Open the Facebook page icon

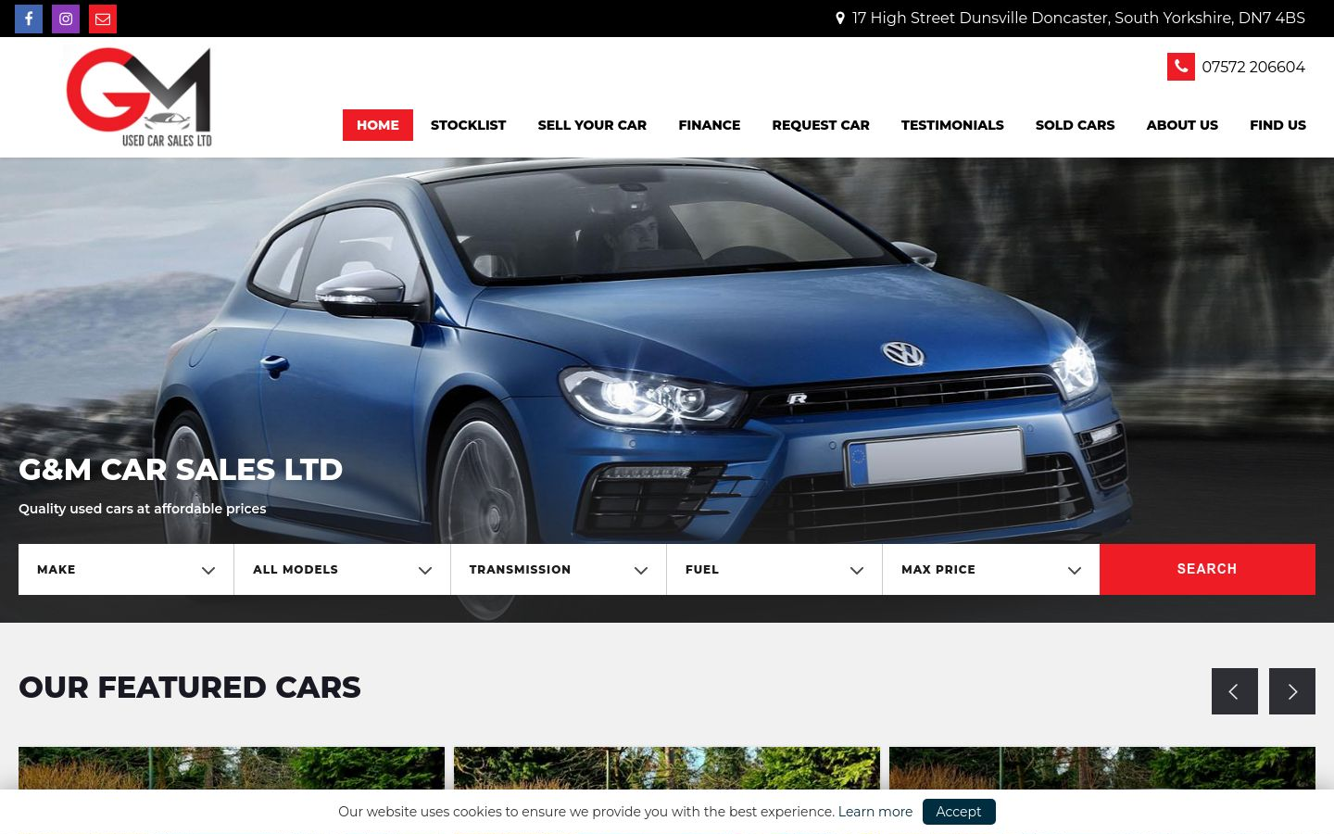coord(29,19)
